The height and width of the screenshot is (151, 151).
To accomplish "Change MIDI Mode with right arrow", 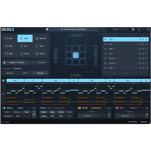I will [148, 122].
